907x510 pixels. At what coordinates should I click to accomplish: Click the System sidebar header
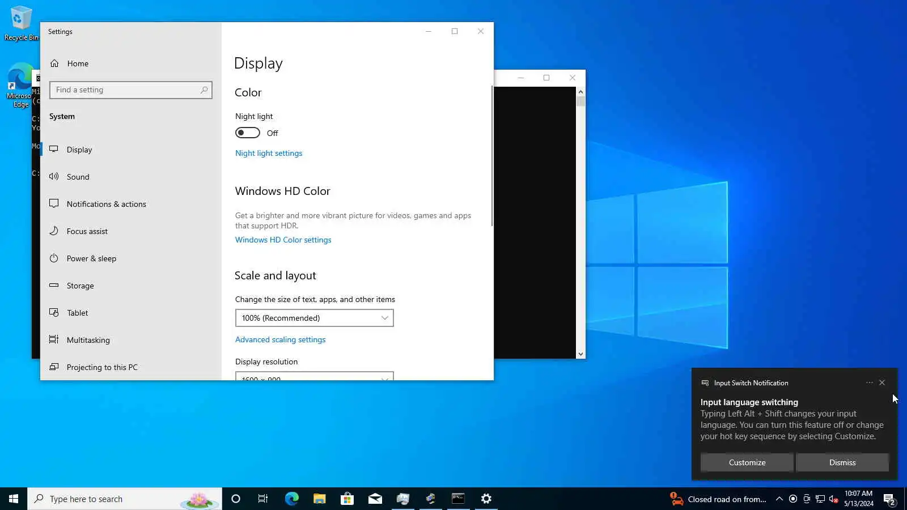coord(62,116)
